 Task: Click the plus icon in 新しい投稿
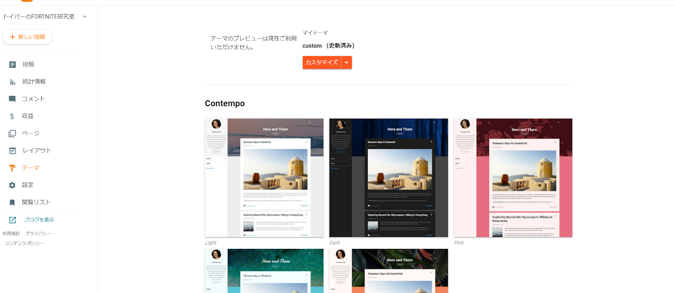[x=12, y=37]
